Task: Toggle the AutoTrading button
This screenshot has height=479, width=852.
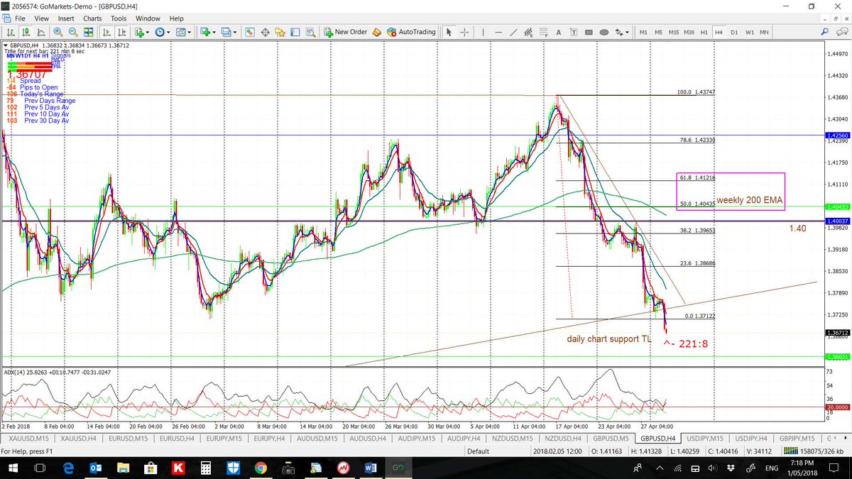Action: [412, 32]
